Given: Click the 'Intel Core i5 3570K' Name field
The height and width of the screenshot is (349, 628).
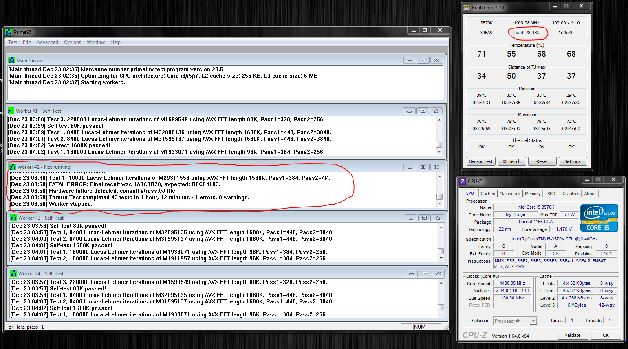Looking at the screenshot, I should click(535, 207).
